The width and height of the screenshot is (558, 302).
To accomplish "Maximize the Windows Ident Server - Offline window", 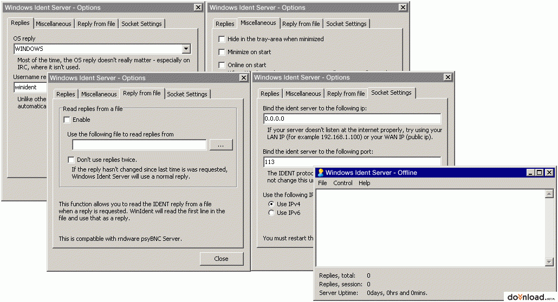I will (x=540, y=173).
